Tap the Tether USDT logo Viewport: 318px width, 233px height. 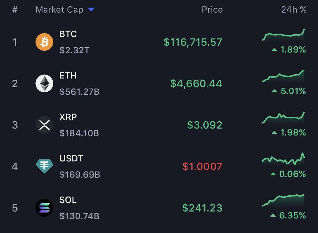click(x=44, y=166)
